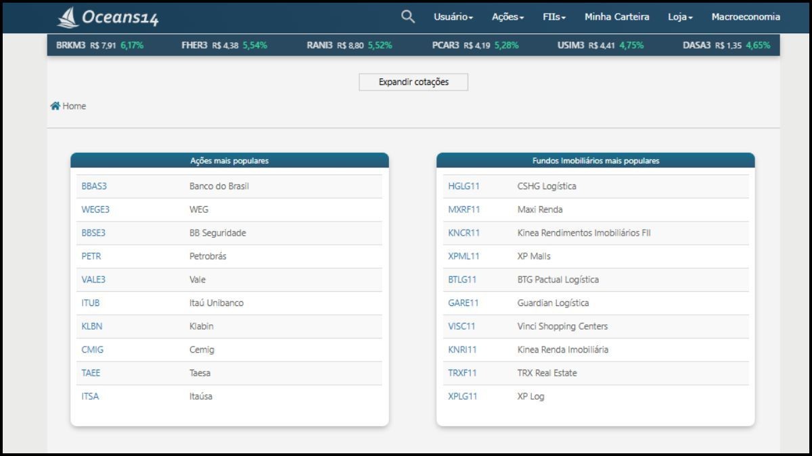Expand the Usuário dropdown menu
This screenshot has height=456, width=812.
click(453, 17)
